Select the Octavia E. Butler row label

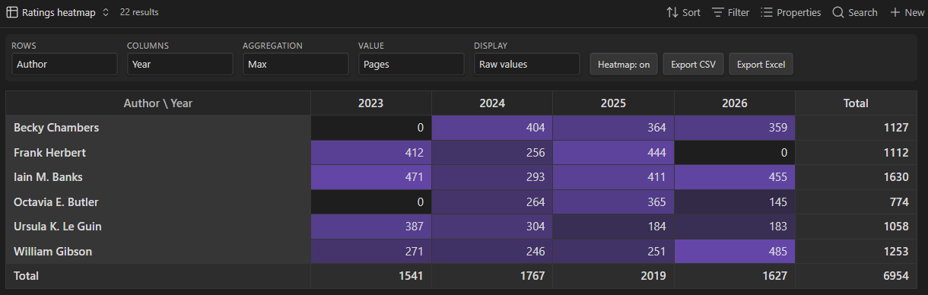(x=158, y=202)
